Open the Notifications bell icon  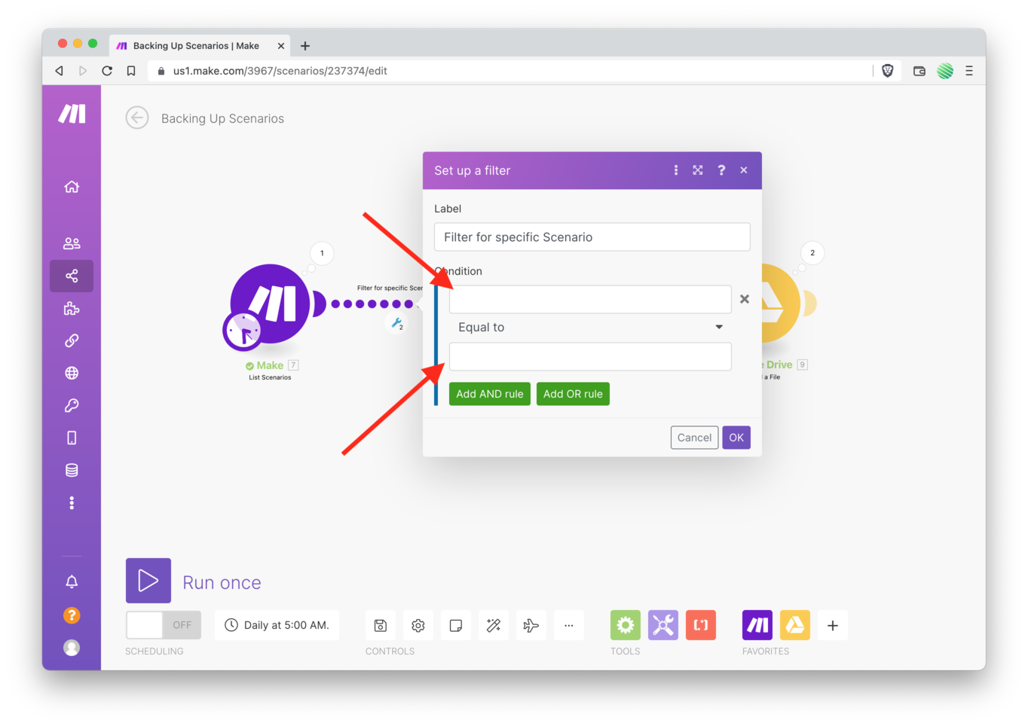(72, 581)
